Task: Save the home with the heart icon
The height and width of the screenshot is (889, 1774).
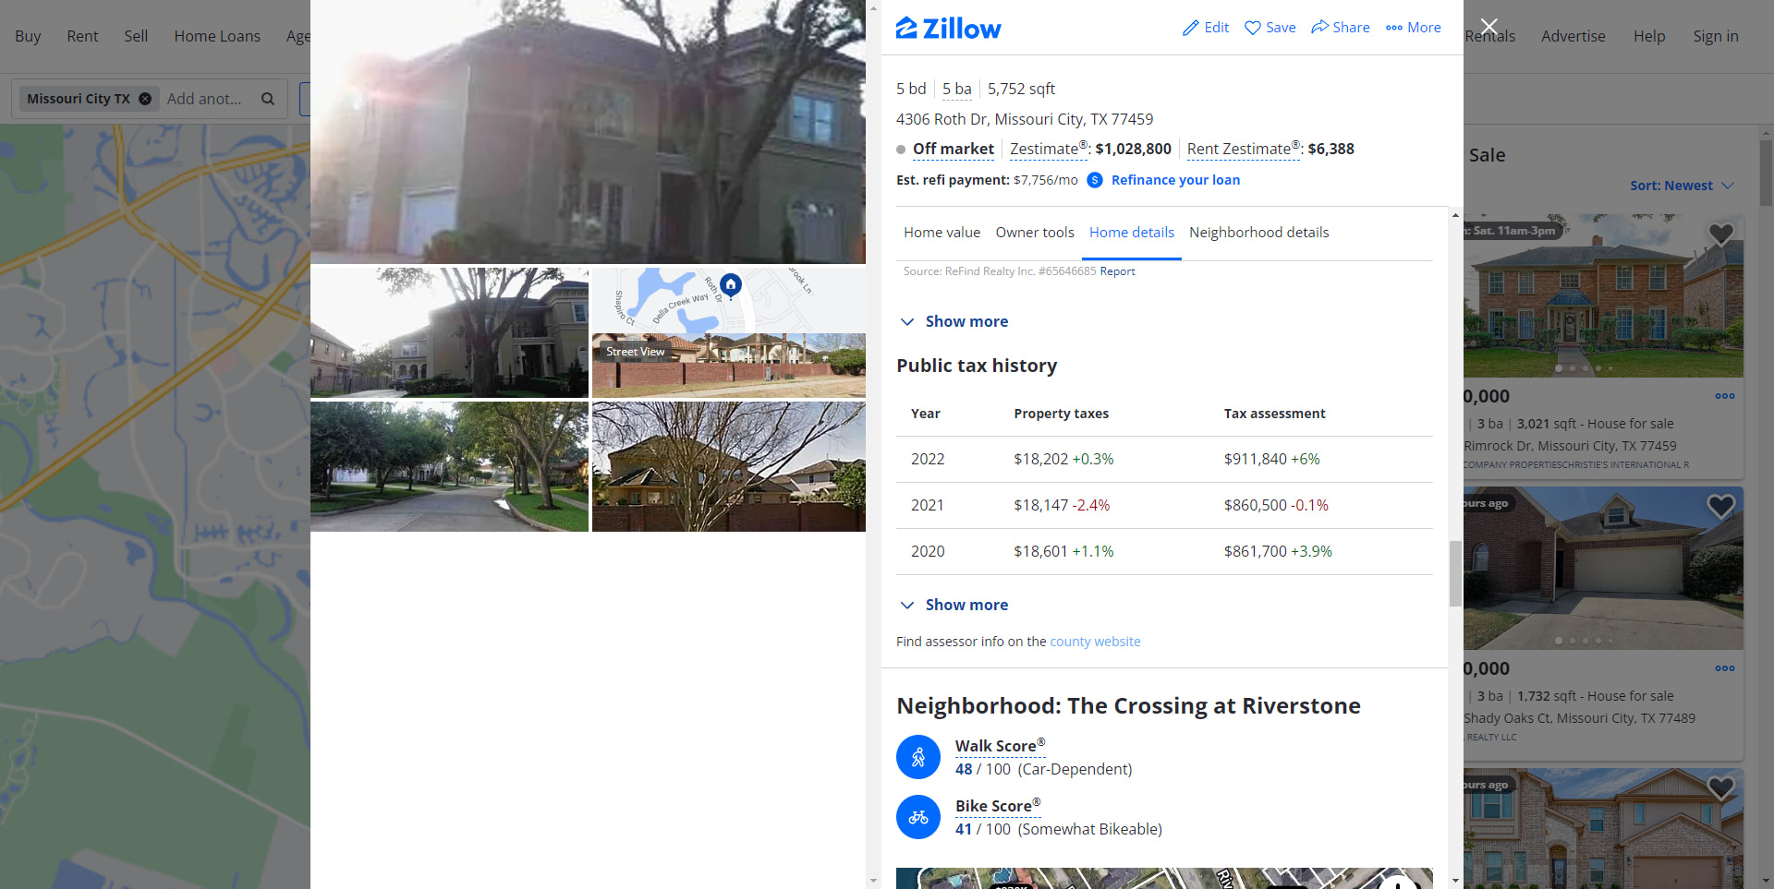Action: [1253, 28]
